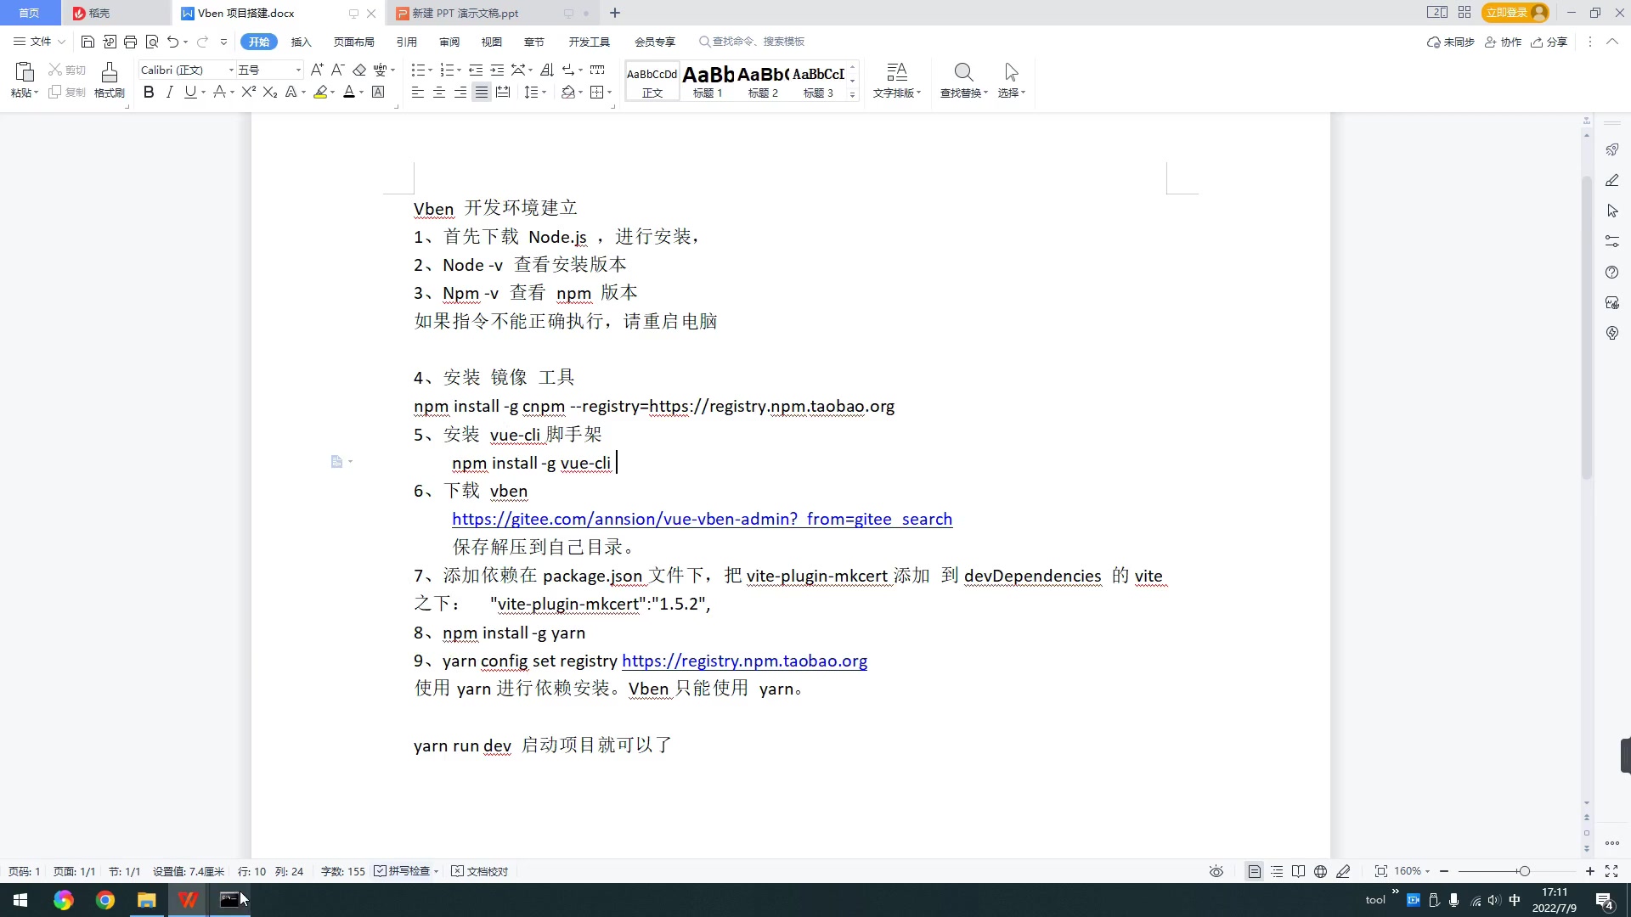1631x917 pixels.
Task: Click the Paste clipboard icon
Action: coord(24,72)
